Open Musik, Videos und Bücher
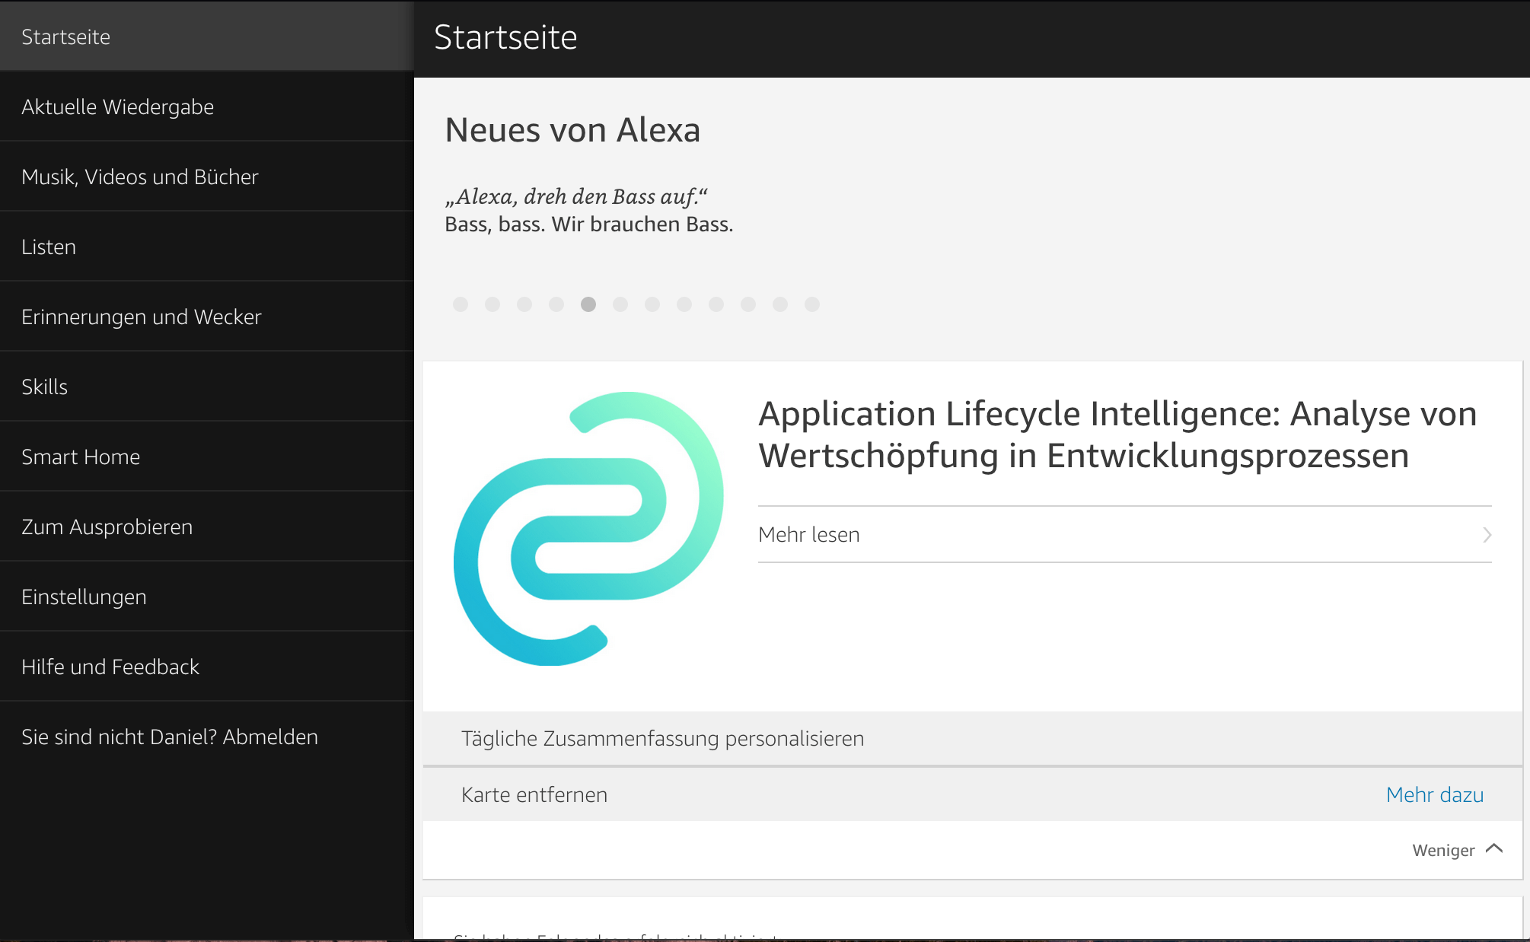The height and width of the screenshot is (942, 1530). (140, 177)
